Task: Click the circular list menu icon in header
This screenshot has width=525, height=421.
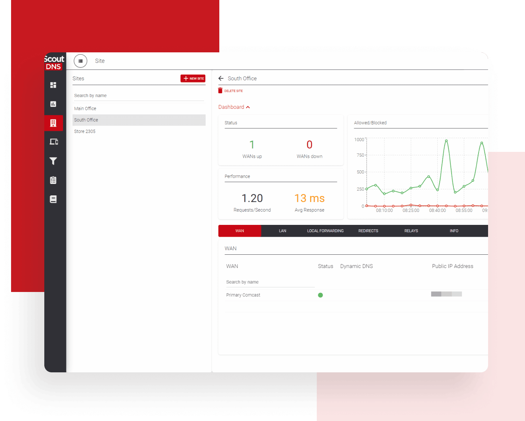Action: click(80, 61)
